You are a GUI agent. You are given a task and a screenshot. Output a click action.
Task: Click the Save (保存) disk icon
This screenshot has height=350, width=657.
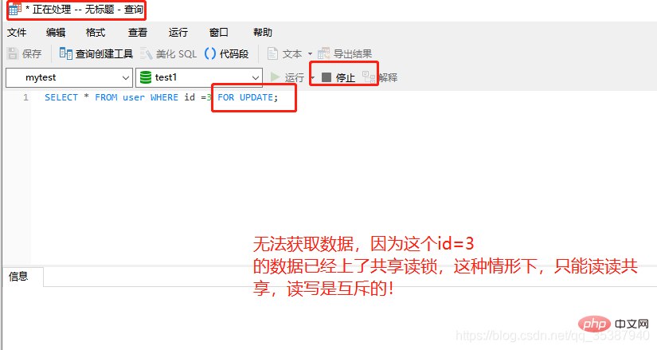click(13, 53)
